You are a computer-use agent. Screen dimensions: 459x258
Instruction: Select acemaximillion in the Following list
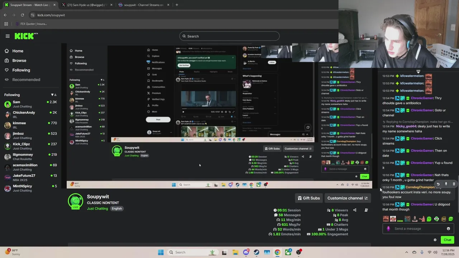tap(30, 167)
